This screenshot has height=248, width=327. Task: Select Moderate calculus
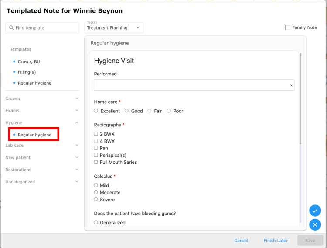(x=96, y=192)
